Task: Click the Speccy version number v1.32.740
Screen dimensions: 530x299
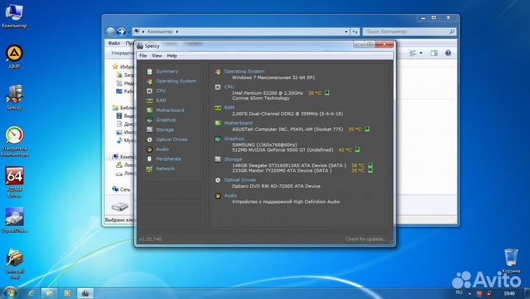Action: tap(150, 239)
